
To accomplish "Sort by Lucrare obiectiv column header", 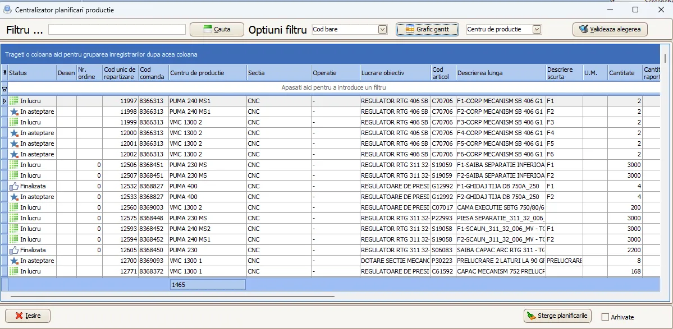I will pyautogui.click(x=395, y=73).
